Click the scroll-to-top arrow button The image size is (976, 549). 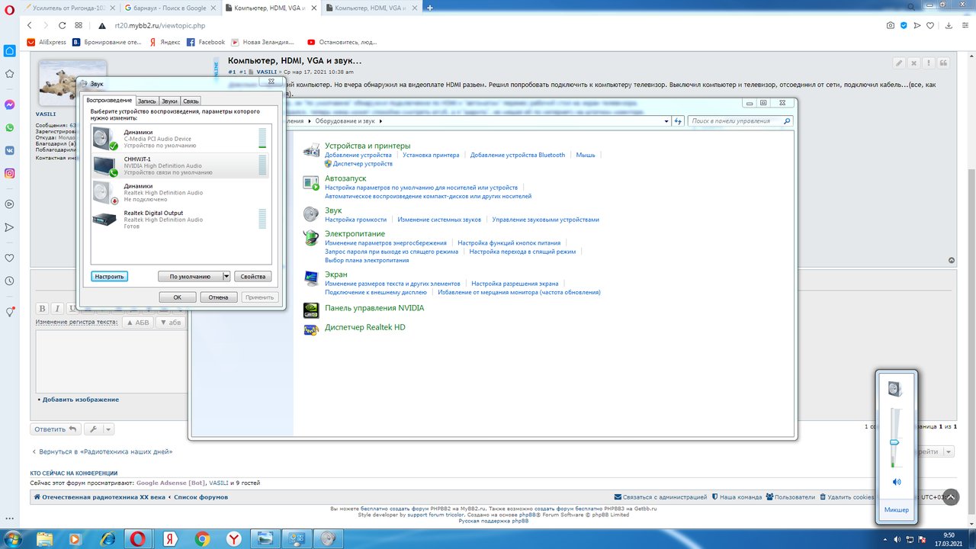pos(951,496)
